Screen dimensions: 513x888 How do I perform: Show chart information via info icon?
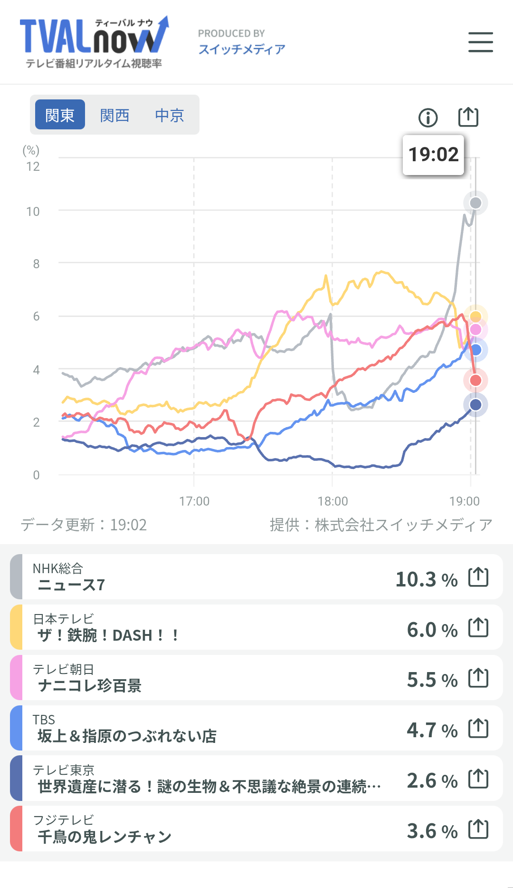click(x=428, y=117)
